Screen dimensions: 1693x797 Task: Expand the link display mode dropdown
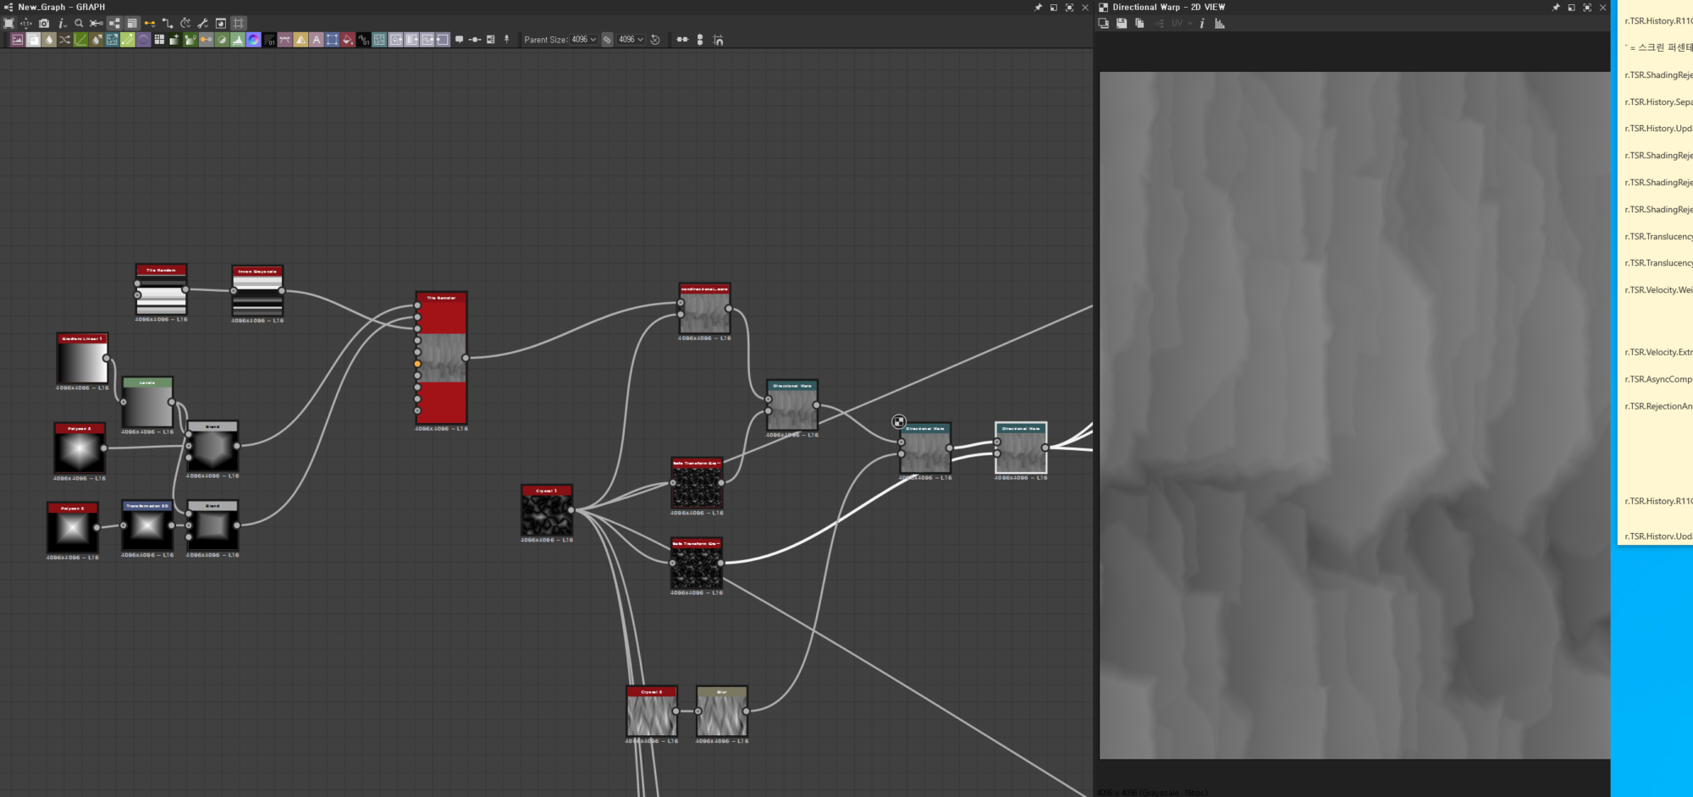150,24
